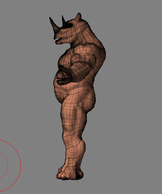Click the tip of the rhino's front horn
Image resolution: width=162 pixels, height=194 pixels.
coord(50,18)
